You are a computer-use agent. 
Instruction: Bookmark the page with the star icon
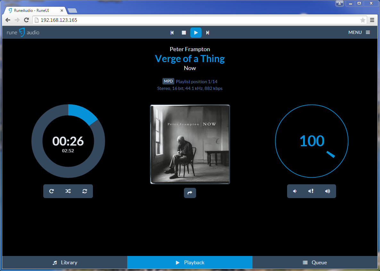pos(363,20)
